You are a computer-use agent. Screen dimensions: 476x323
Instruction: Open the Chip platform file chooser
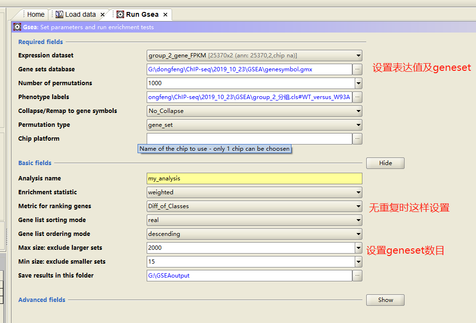coord(357,138)
